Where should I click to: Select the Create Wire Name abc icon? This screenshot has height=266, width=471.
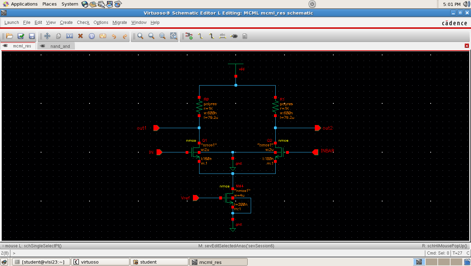coord(223,36)
